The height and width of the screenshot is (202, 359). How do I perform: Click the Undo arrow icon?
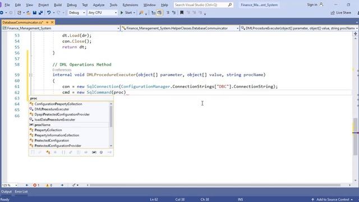pos(49,13)
